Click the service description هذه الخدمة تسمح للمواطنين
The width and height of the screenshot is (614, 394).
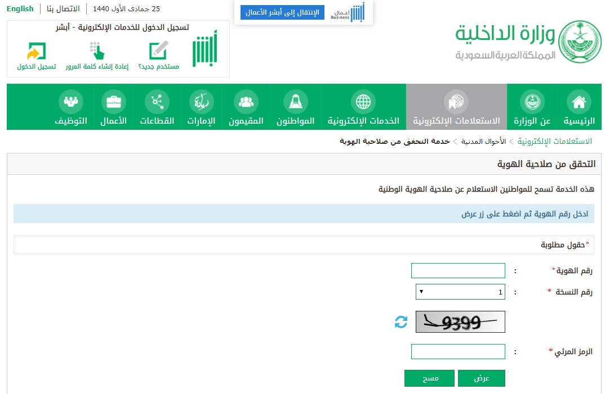coord(486,189)
